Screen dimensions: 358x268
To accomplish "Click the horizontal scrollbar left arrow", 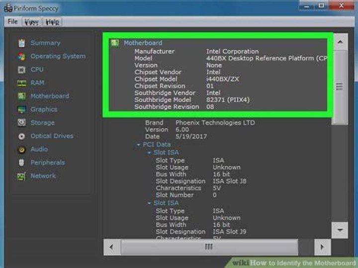I will tap(112, 247).
